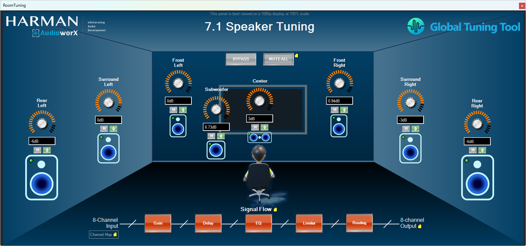This screenshot has width=526, height=246.
Task: Invert phase on Center channel
Action: pos(264,127)
